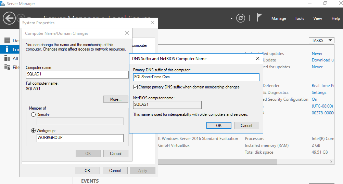
Task: Open the TASKS dropdown
Action: click(322, 40)
